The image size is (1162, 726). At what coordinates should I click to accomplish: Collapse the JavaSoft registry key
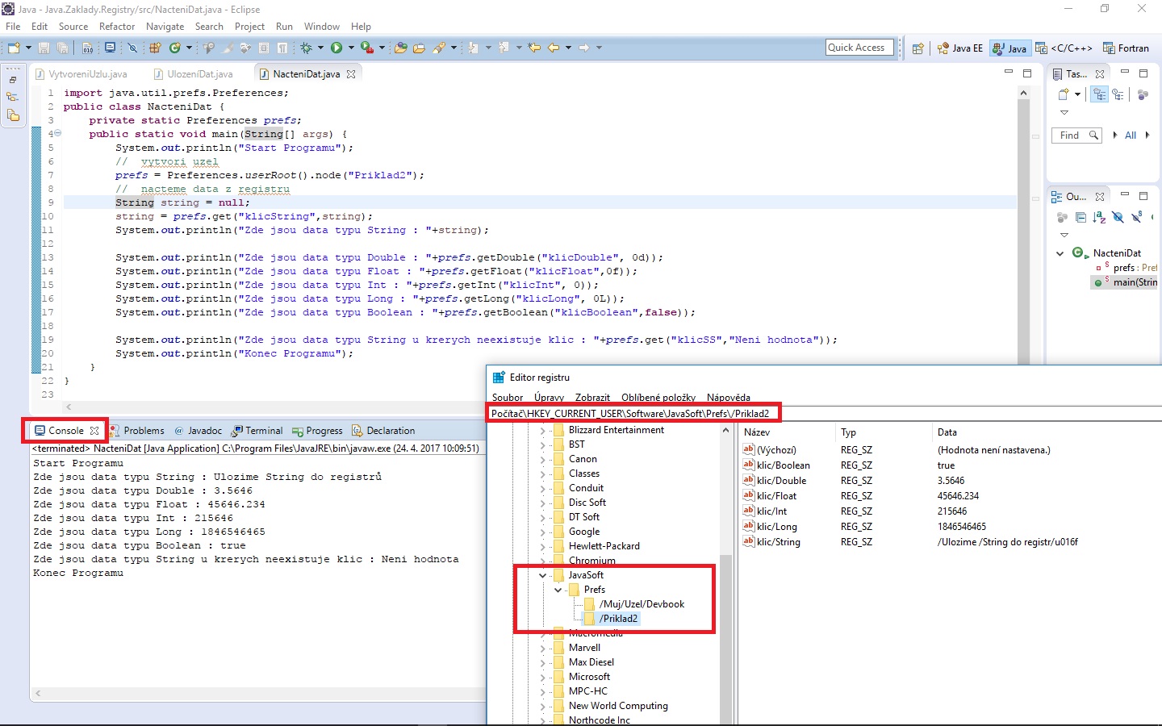[543, 575]
